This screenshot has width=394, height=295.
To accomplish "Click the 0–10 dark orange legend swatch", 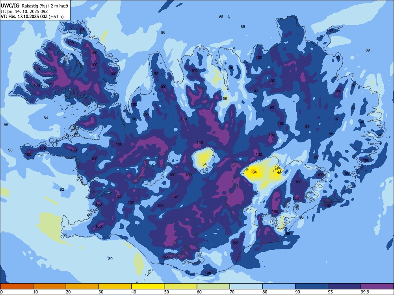I will (x=17, y=286).
